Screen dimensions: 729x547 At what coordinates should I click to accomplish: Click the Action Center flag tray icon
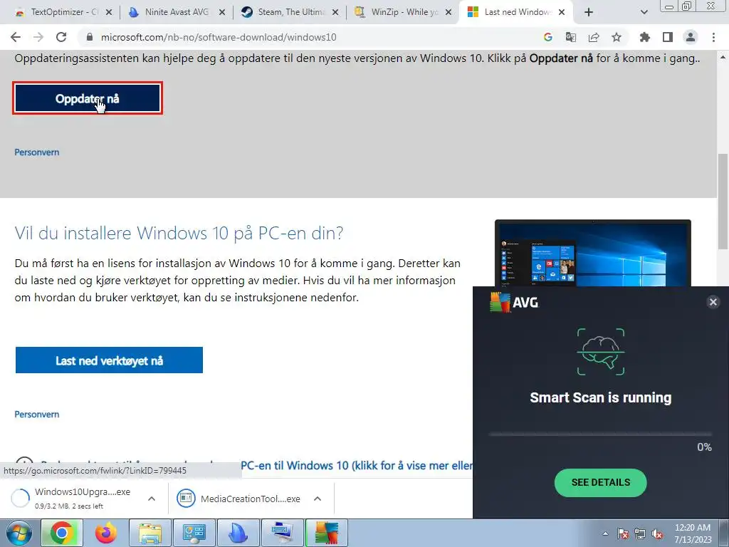tap(623, 533)
